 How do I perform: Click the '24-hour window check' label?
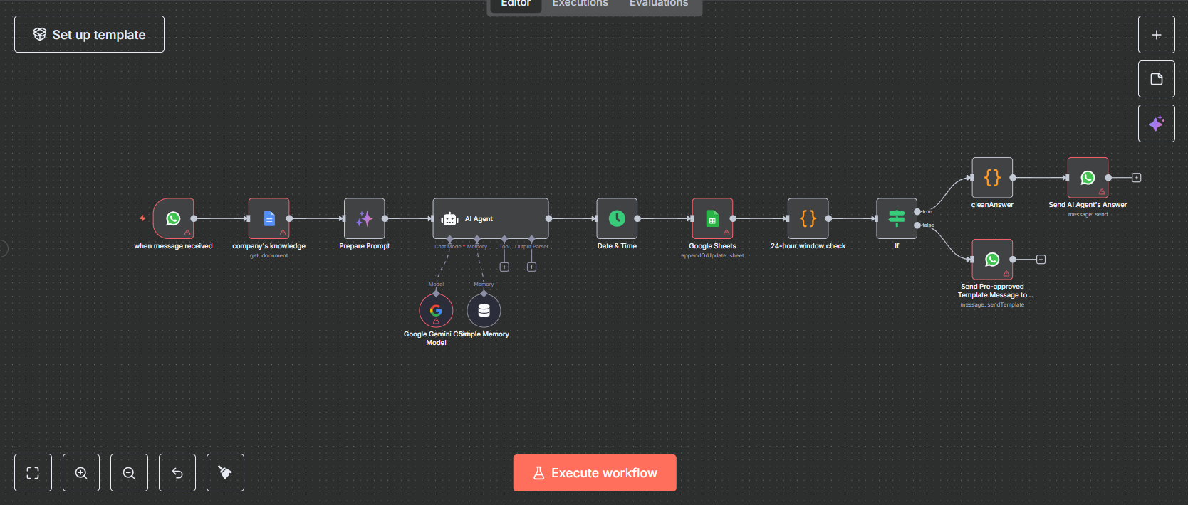(x=808, y=246)
